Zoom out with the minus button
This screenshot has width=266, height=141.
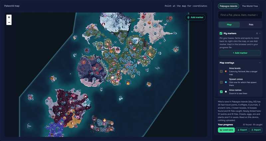[x=9, y=22]
